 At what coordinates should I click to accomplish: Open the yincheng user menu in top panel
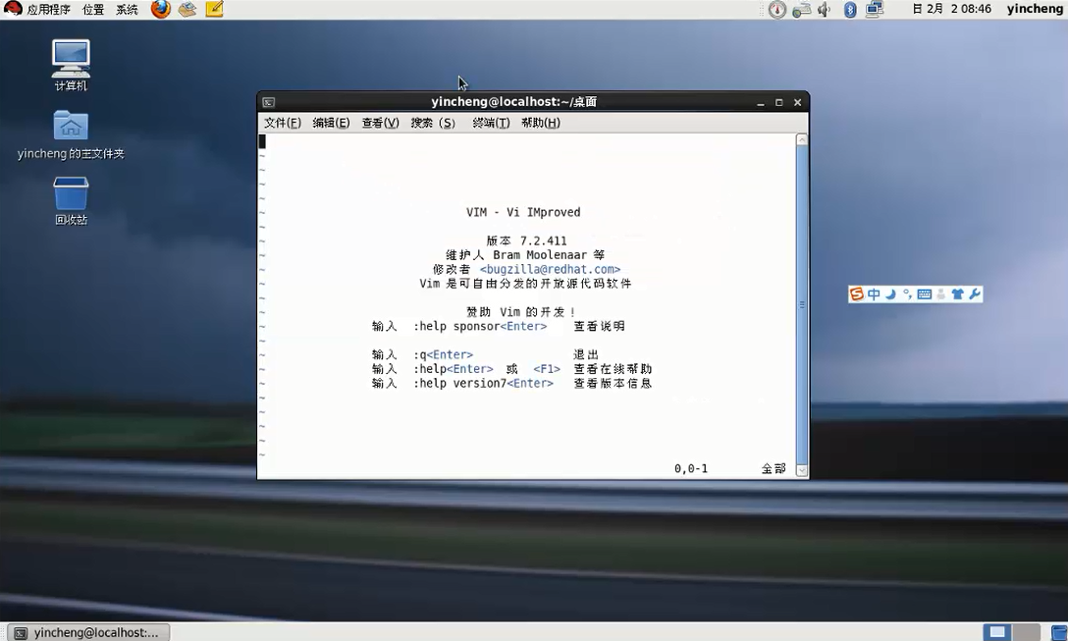click(1035, 9)
